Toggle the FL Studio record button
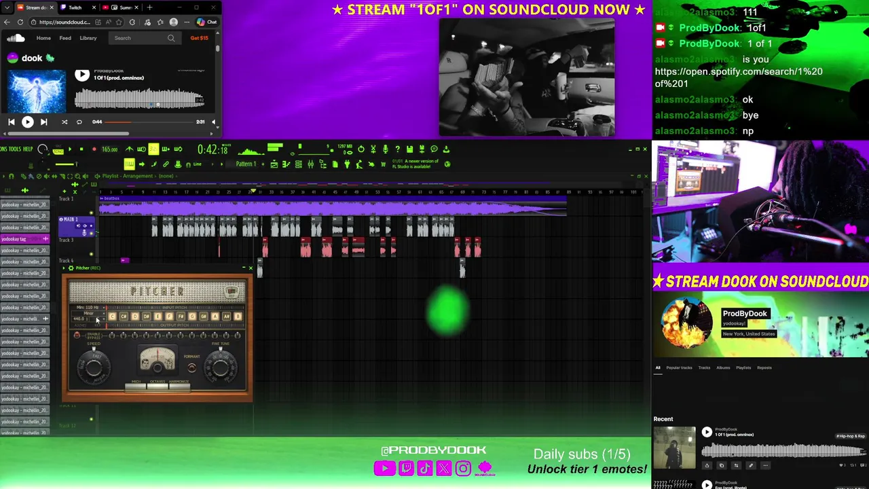Image resolution: width=869 pixels, height=489 pixels. (94, 149)
